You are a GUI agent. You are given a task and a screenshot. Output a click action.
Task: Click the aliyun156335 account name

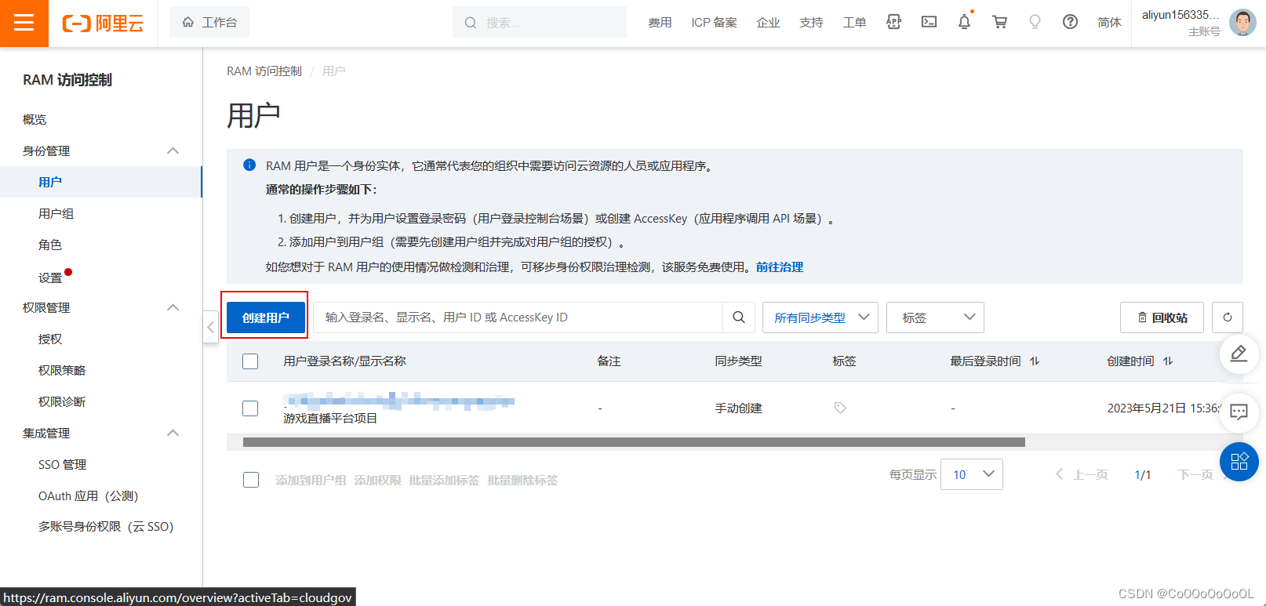point(1181,15)
